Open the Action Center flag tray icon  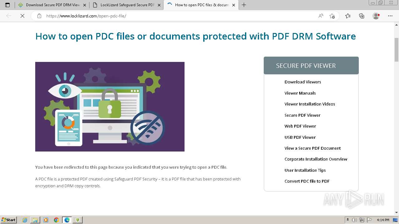pos(369,220)
